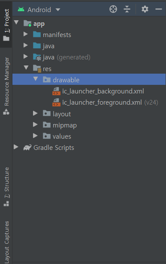Expand the java folder arrow

click(26, 45)
